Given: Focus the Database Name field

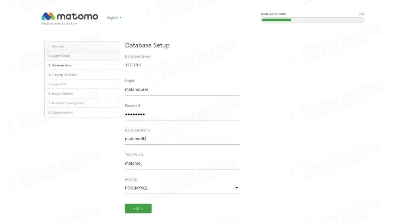Looking at the screenshot, I should point(182,139).
